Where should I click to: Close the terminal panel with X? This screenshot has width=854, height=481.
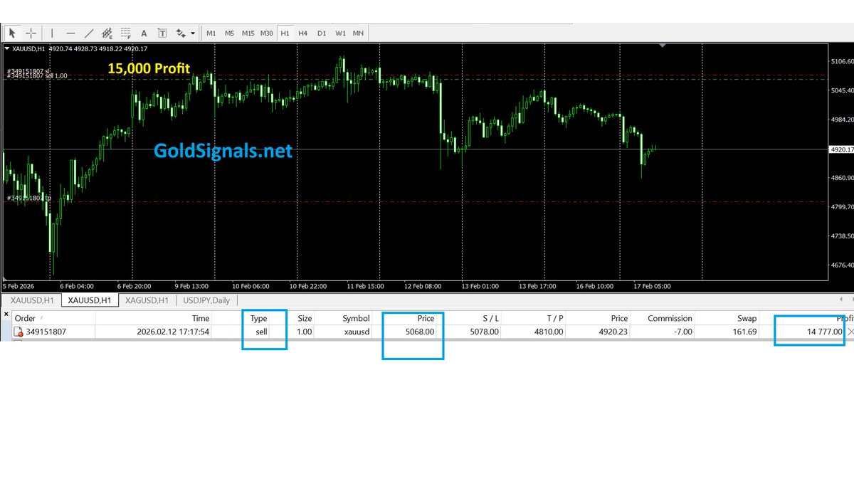[6, 314]
